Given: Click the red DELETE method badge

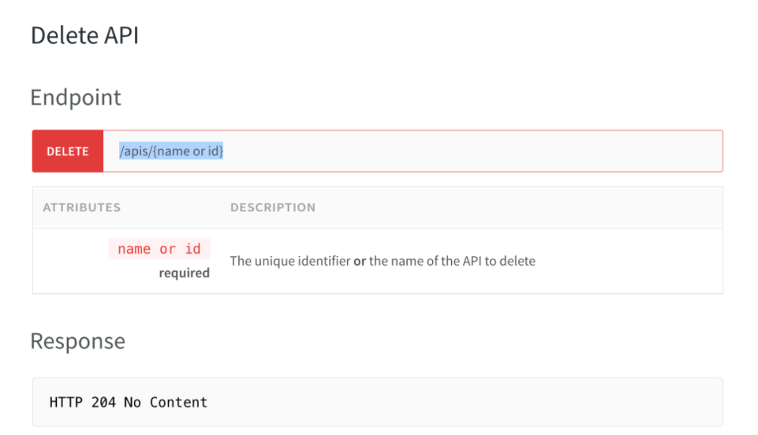Looking at the screenshot, I should click(68, 151).
